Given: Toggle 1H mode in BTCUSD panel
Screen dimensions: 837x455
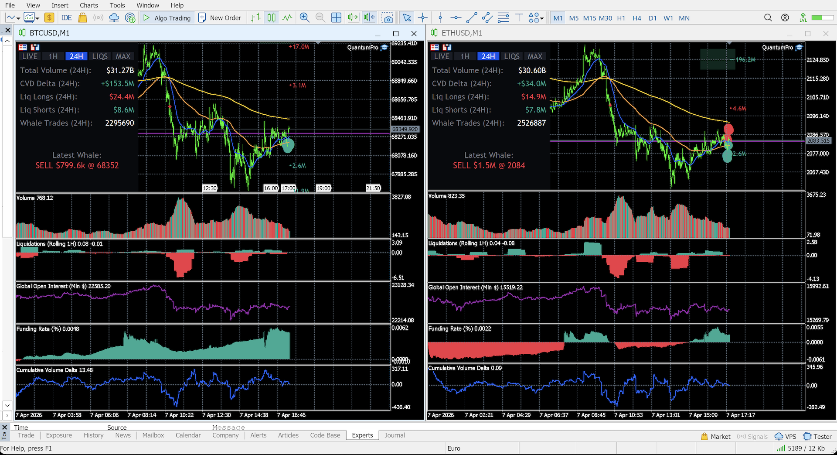Looking at the screenshot, I should coord(53,56).
